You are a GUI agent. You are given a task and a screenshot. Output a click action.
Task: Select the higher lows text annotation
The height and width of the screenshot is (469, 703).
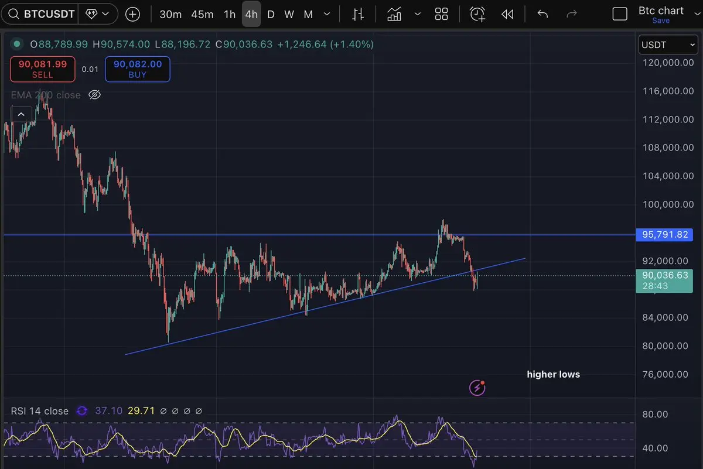tap(554, 374)
